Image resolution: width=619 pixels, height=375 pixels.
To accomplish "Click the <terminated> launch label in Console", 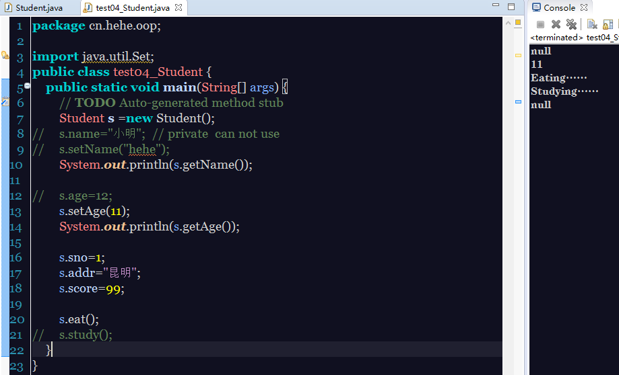I will 575,38.
